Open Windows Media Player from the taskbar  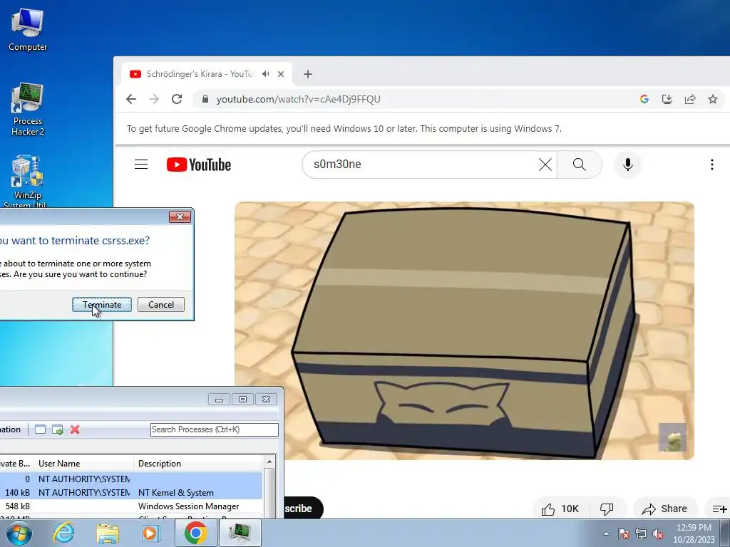pos(150,533)
